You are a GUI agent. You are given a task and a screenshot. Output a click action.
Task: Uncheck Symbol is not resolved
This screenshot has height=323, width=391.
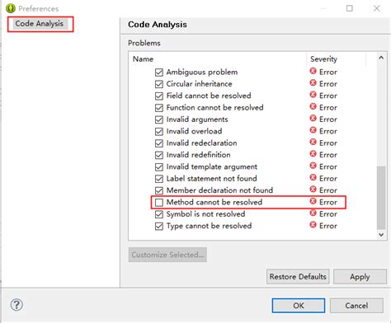click(159, 214)
